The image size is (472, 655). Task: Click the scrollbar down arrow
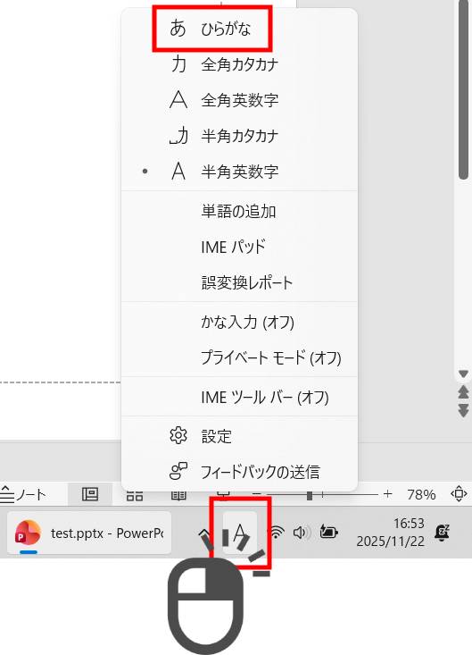463,374
